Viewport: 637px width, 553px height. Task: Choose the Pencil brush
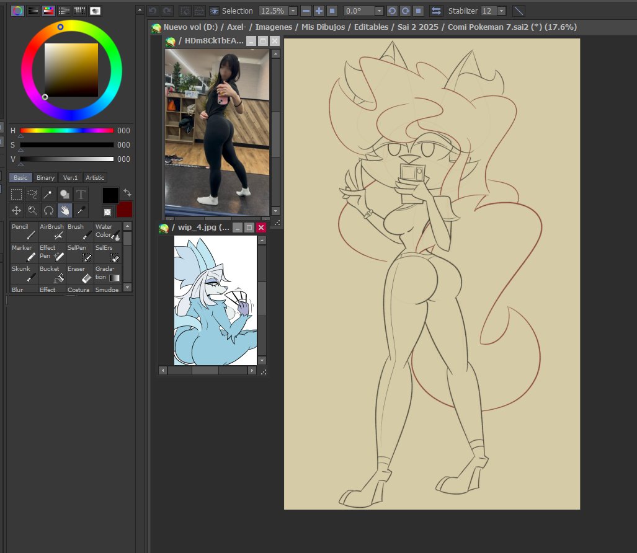tap(24, 231)
